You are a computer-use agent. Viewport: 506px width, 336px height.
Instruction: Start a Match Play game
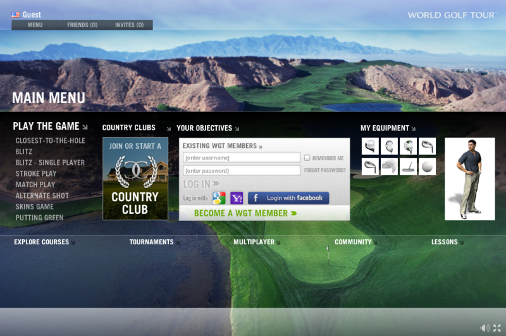pos(35,185)
